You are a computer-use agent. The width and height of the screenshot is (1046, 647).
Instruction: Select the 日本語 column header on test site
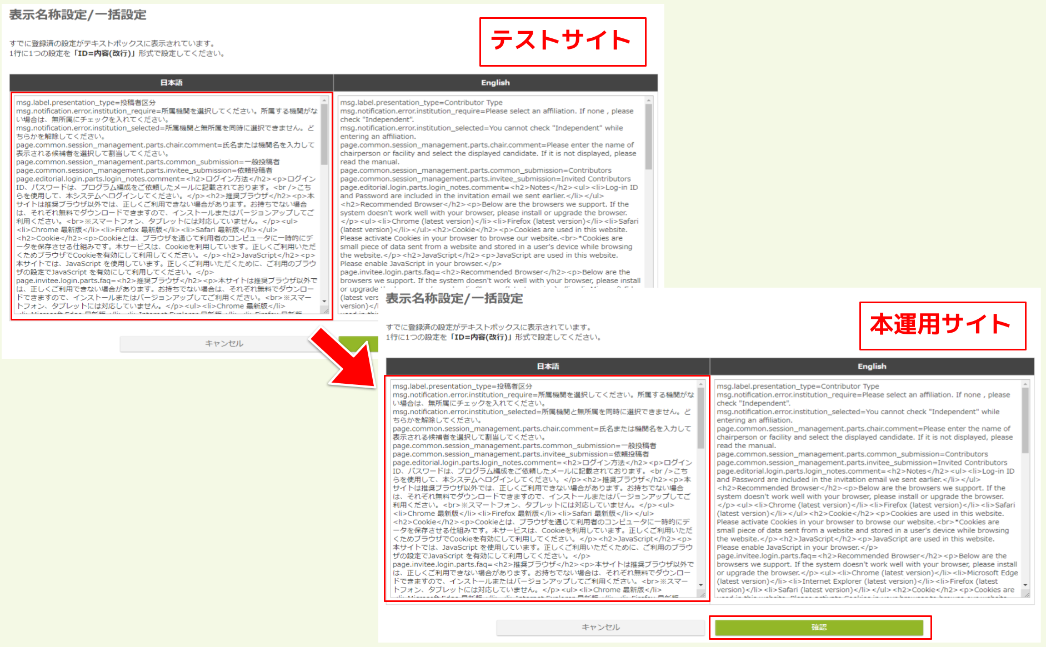point(171,82)
